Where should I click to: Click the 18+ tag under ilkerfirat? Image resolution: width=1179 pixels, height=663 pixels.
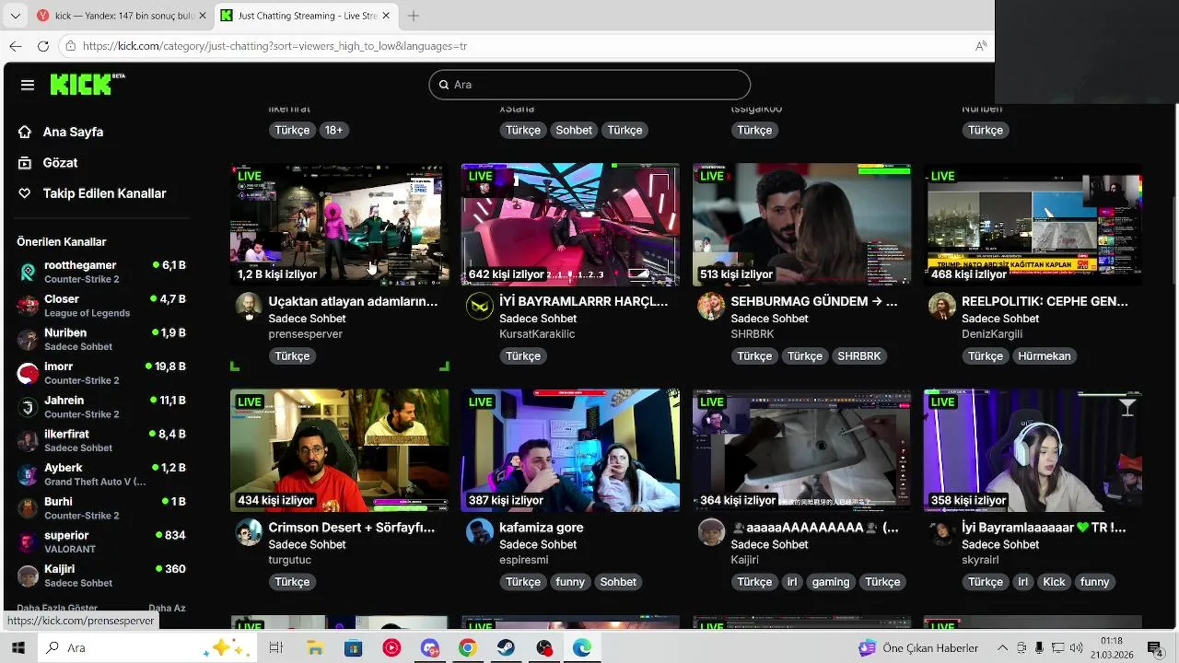[333, 131]
